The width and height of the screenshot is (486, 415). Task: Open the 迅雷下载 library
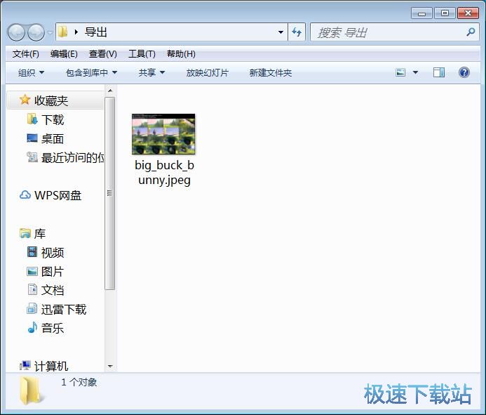[x=64, y=310]
